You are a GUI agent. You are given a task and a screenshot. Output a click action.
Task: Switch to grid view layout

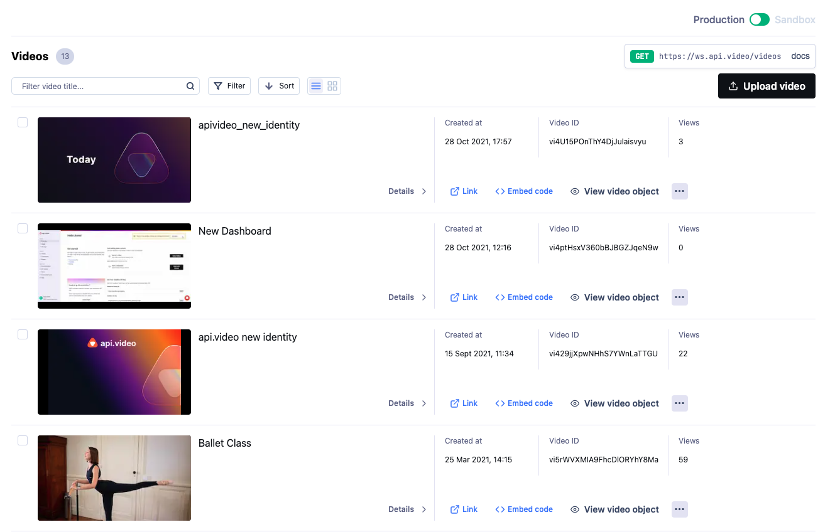(332, 86)
